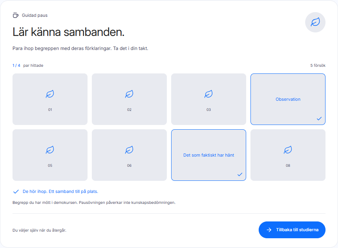
Task: Click the text 'De hör ihop. Ett samband till på plats.'
Action: click(x=60, y=191)
